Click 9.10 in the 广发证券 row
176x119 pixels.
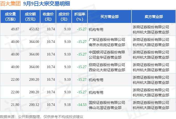tap(68, 42)
